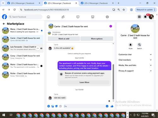Screen dimensions: 158x118
Task: Open Richie's conversation in the list
Action: (x=22, y=75)
